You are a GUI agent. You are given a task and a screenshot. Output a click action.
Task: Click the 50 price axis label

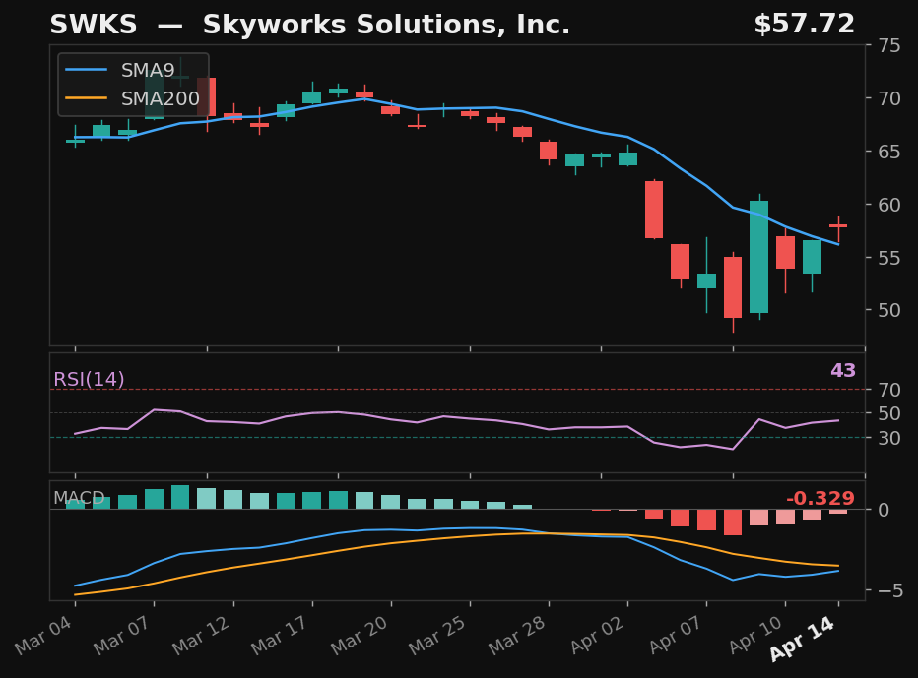[x=889, y=310]
